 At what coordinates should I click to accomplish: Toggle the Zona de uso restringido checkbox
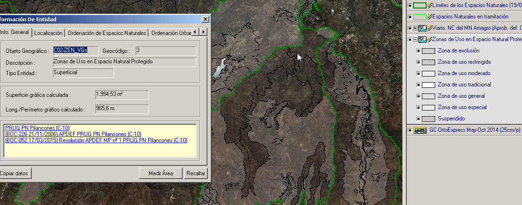coord(418,62)
